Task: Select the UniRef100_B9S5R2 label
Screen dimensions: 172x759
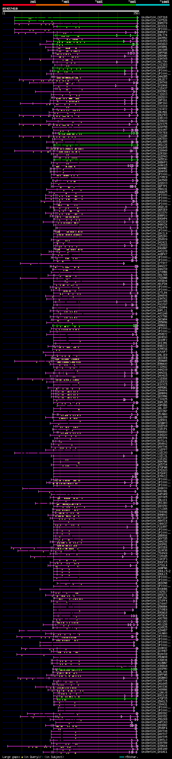Action: (x=154, y=91)
